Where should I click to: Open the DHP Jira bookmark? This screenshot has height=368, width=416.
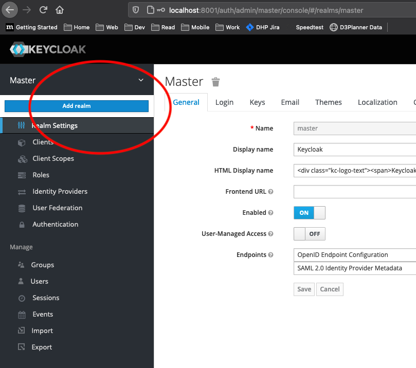coord(263,27)
